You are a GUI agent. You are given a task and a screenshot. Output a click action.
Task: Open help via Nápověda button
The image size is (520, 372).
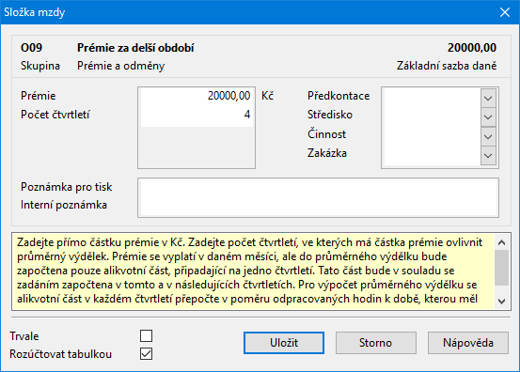tap(468, 343)
